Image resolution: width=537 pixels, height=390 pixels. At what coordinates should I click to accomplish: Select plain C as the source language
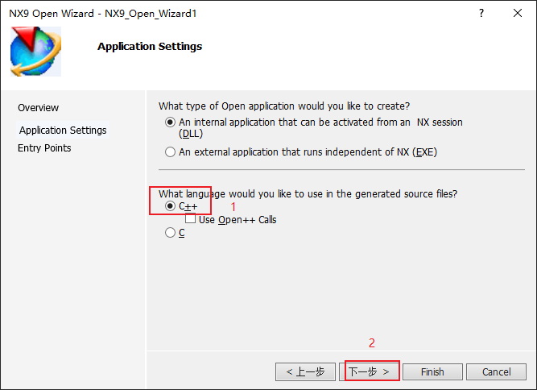click(170, 233)
